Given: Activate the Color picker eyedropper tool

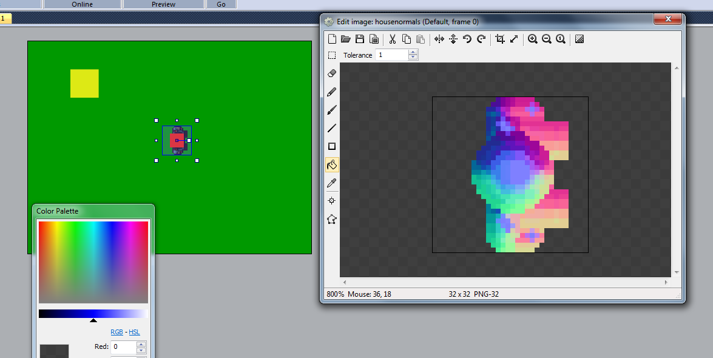Looking at the screenshot, I should coord(332,183).
